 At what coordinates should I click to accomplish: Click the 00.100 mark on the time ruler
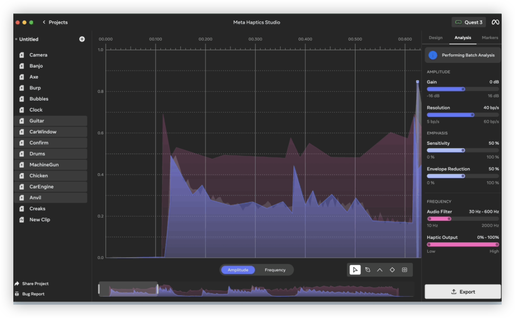click(155, 39)
